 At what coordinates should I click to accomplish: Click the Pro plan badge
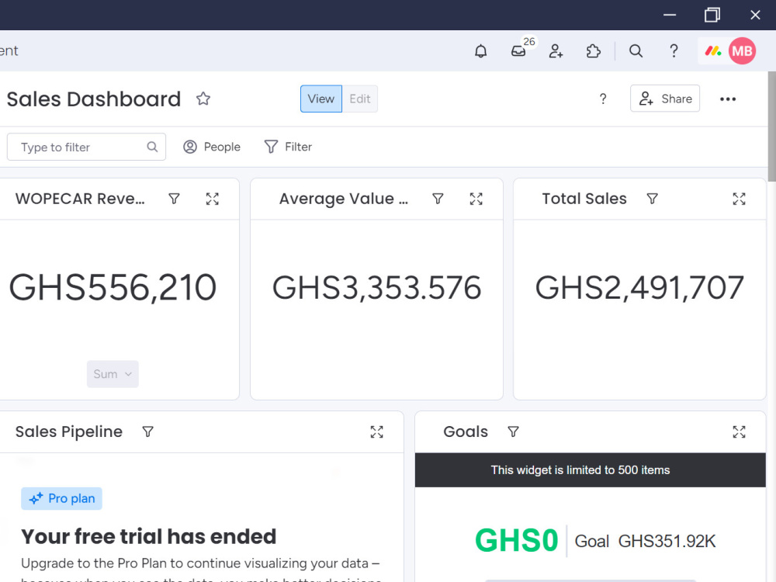click(61, 498)
